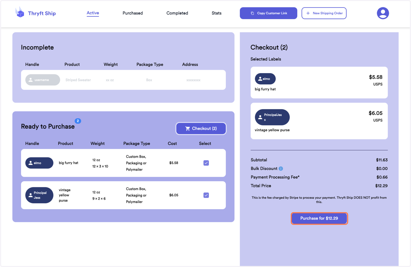411x267 pixels.
Task: Click the $6.05 cost in Principal Jess row
Action: (174, 195)
